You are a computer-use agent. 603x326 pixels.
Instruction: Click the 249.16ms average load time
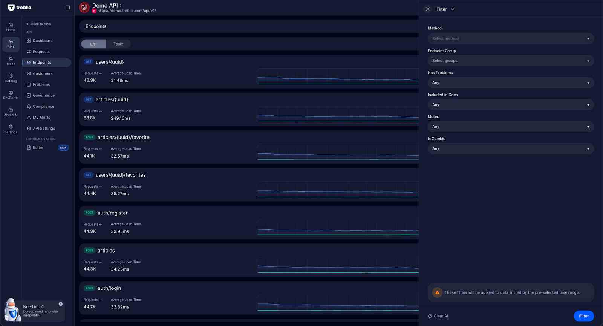(121, 118)
